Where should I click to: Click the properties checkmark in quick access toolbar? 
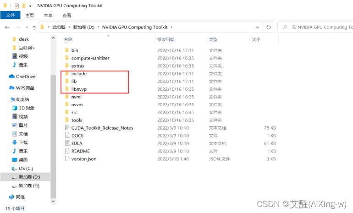coord(17,5)
